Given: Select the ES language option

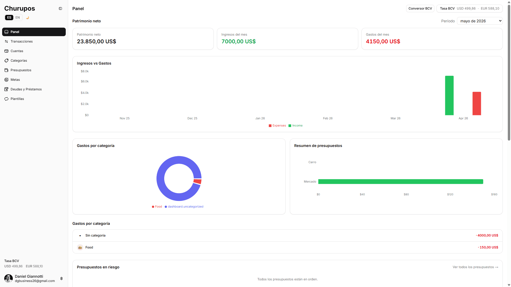Looking at the screenshot, I should coord(9,18).
